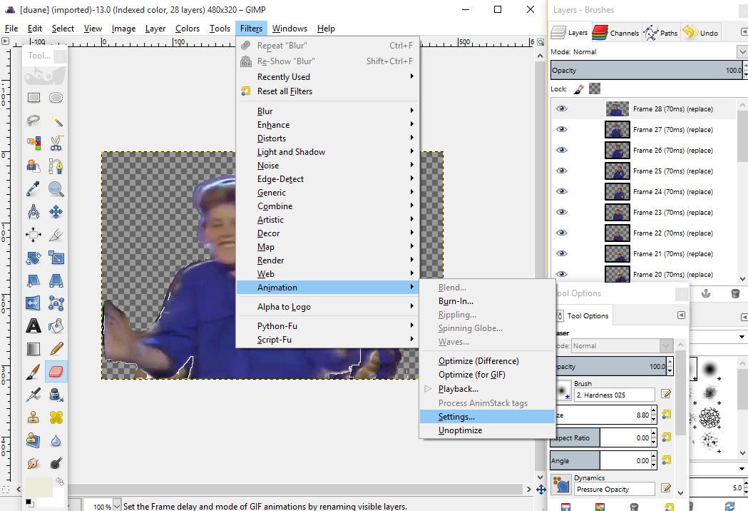Choose Unoptimize animation entry
Image resolution: width=748 pixels, height=511 pixels.
coord(487,430)
